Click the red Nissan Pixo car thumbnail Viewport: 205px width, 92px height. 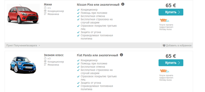click(23, 14)
